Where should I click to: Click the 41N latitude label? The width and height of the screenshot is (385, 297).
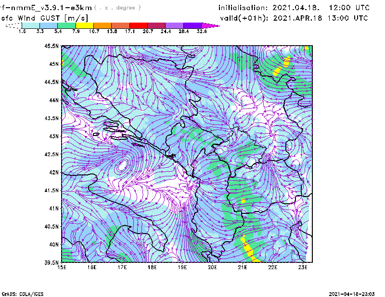click(54, 208)
